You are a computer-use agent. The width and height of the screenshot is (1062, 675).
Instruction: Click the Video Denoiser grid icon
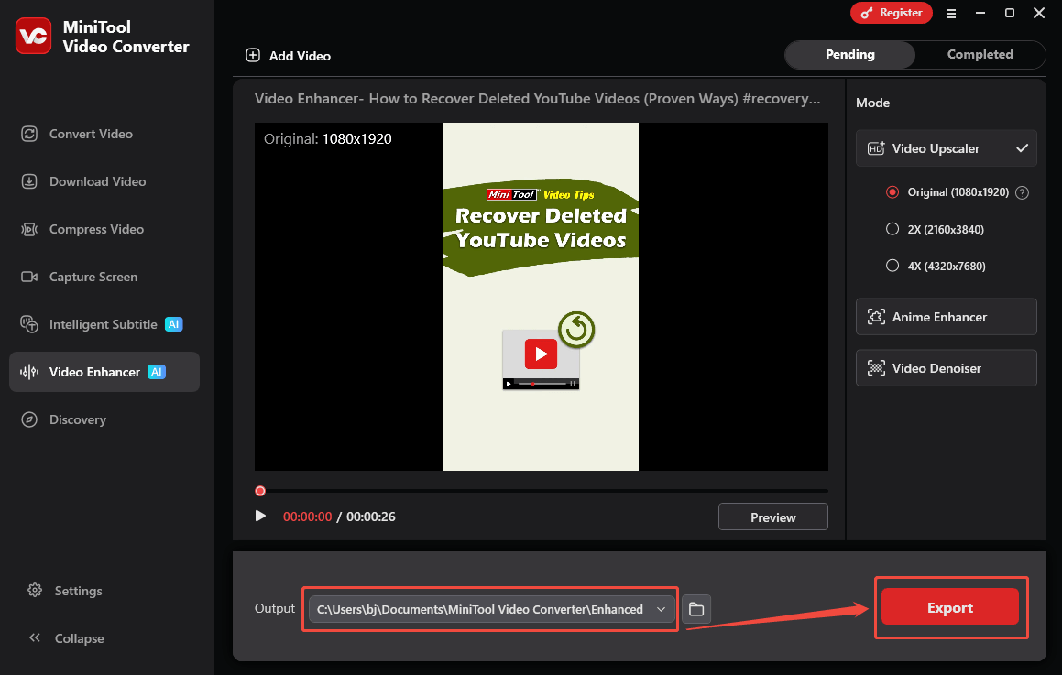coord(876,368)
